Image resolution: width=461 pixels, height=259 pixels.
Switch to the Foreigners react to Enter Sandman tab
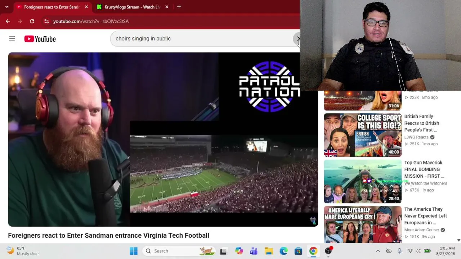[x=52, y=7]
